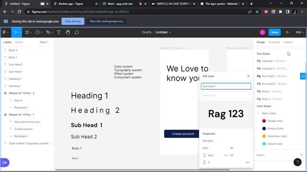Open a new browser tab
This screenshot has width=307, height=172.
251,4
